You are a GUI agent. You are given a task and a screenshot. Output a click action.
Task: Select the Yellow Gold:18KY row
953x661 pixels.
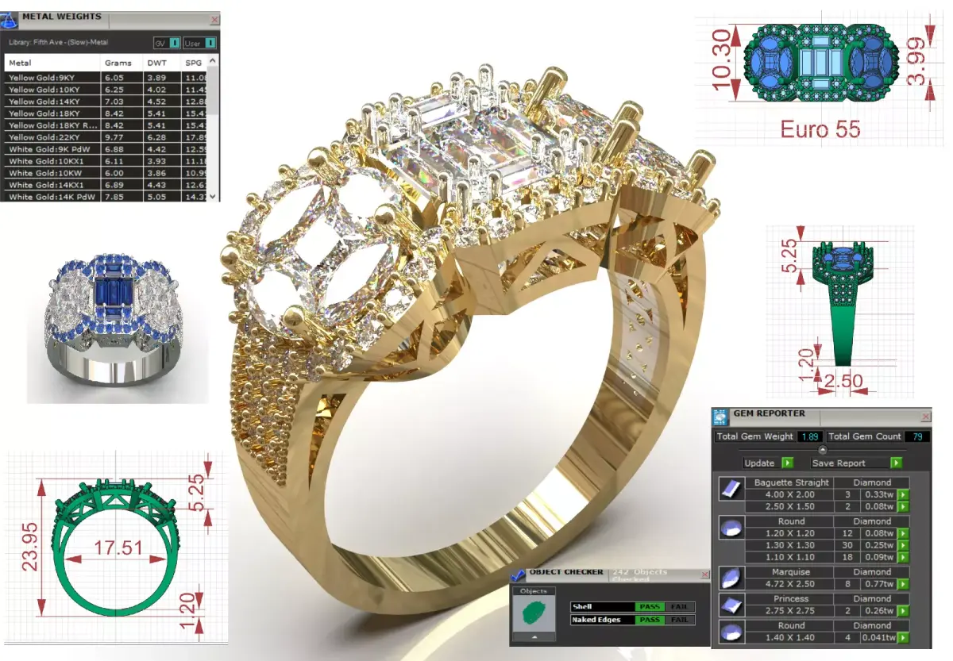point(106,113)
